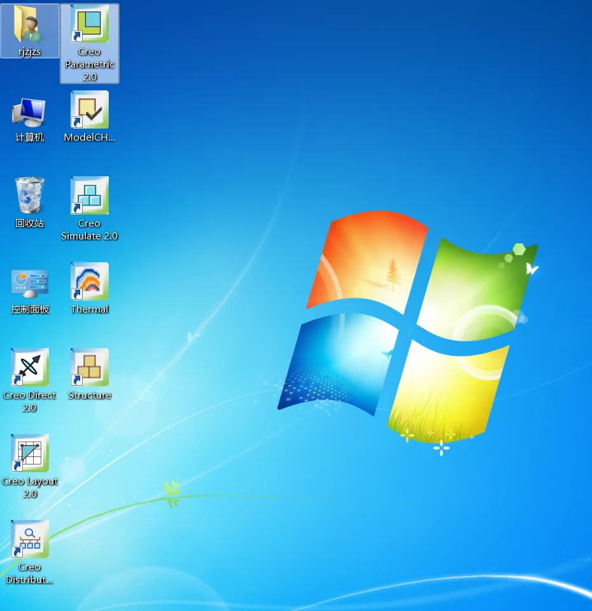Select the Thermal shortcut icon
Screen dimensions: 592x611
point(90,281)
